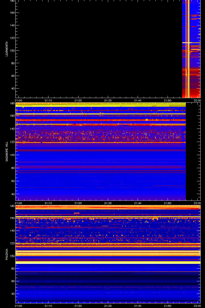This screenshot has height=308, width=205.
Task: Click the bright vertical burst stripe in Learmonth spectrogram
Action: tap(188, 49)
